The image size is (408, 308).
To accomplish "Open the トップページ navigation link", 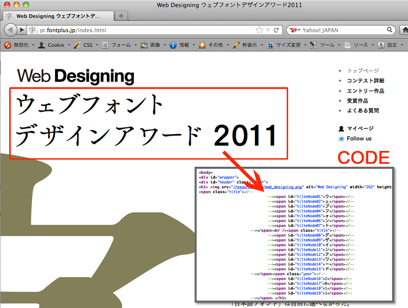I will tap(363, 71).
